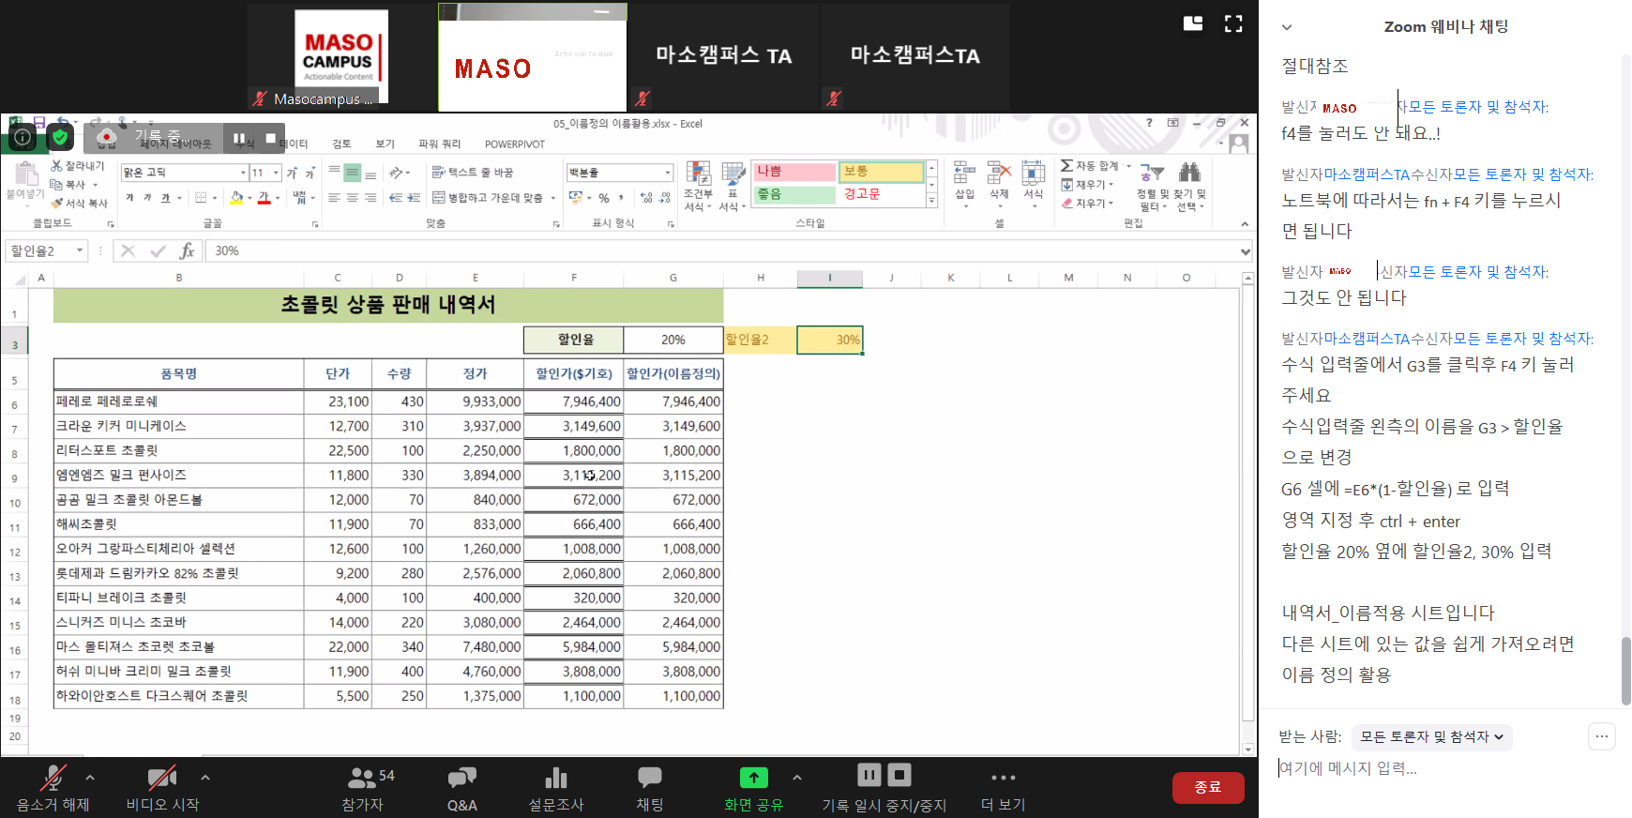Open More (더 보기) options

click(1003, 779)
